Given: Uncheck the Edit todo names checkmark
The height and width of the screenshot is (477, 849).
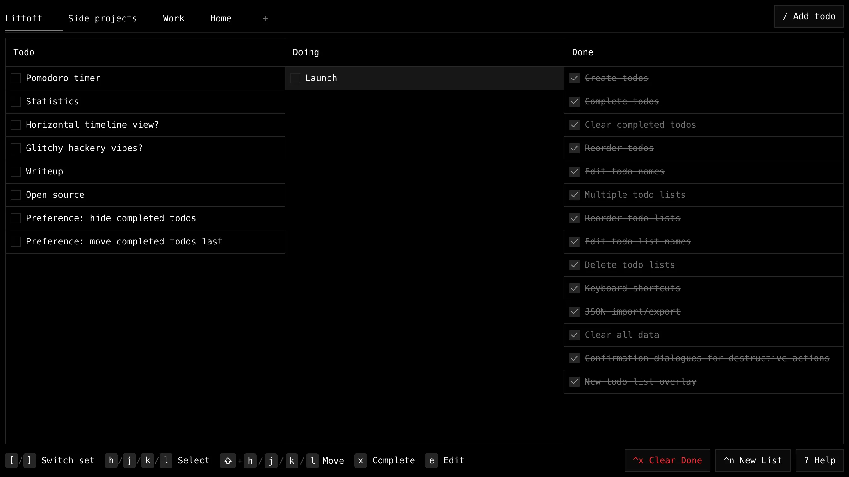Looking at the screenshot, I should [x=575, y=172].
